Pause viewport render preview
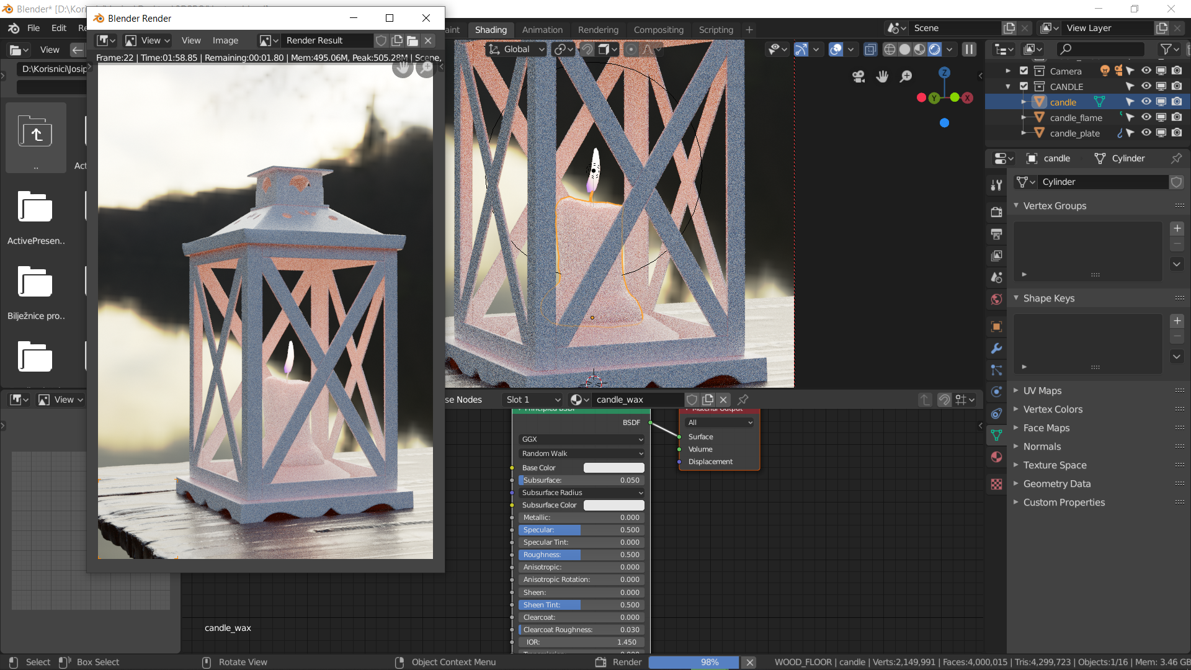 click(x=969, y=50)
